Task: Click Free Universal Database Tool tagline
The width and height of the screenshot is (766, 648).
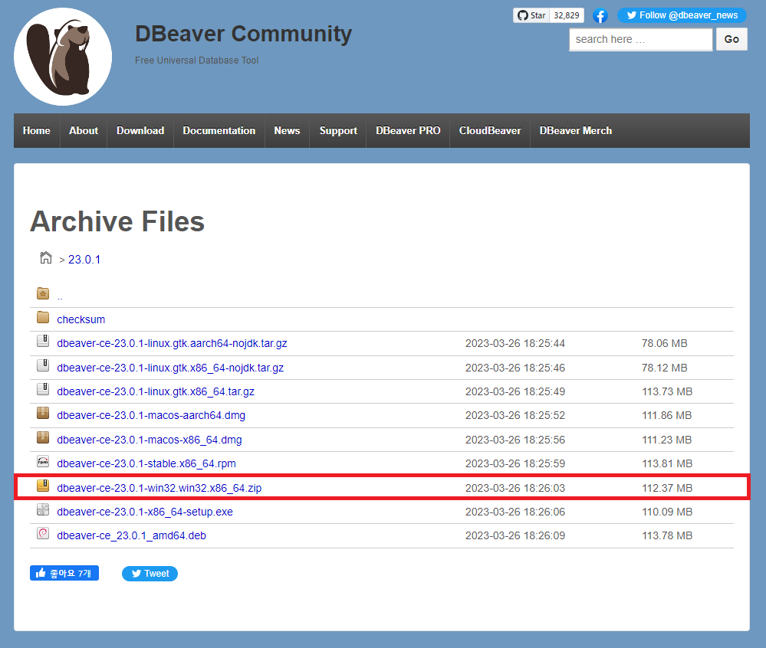Action: (x=196, y=61)
